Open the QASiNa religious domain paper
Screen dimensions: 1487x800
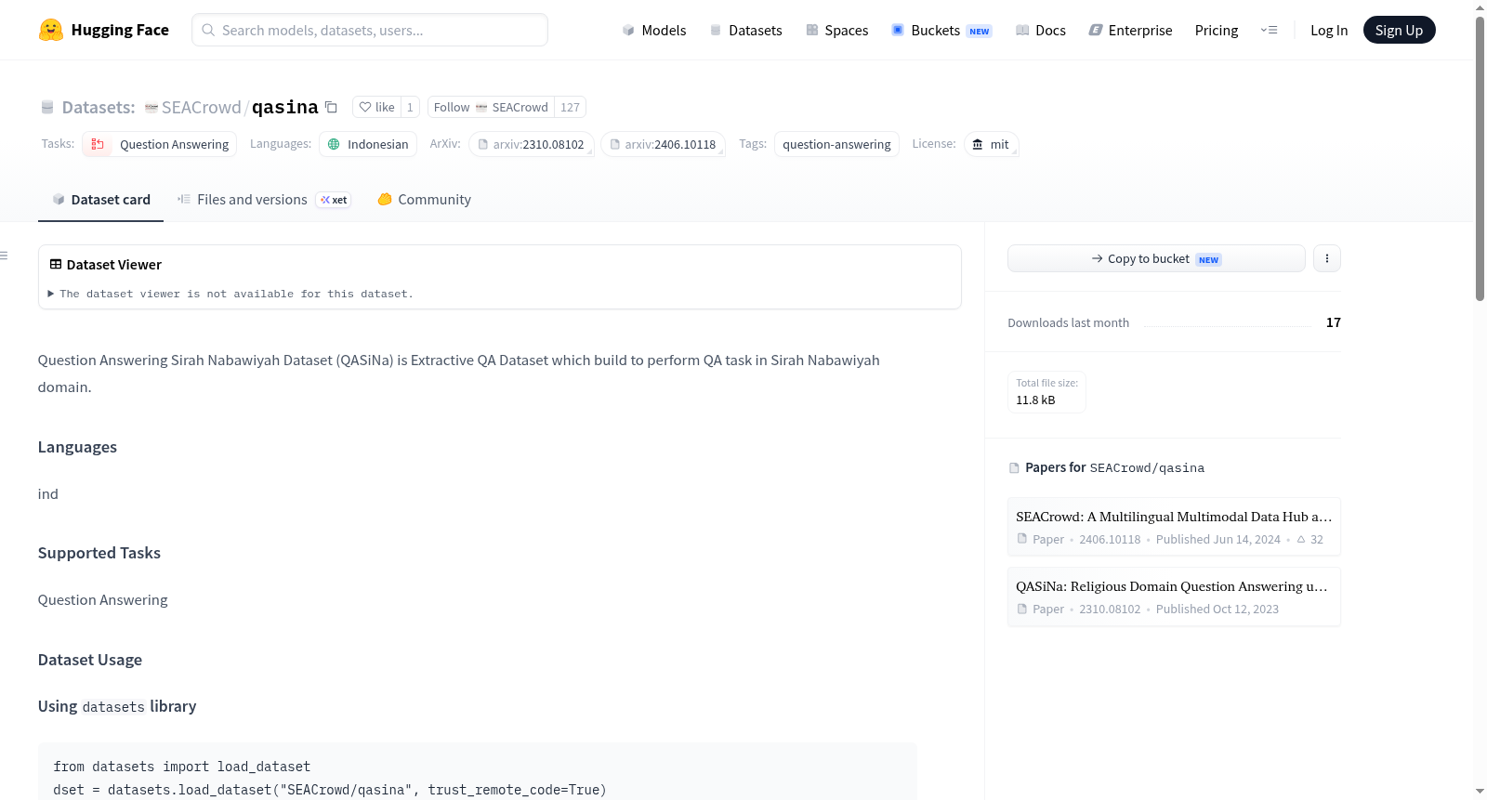(x=1174, y=597)
